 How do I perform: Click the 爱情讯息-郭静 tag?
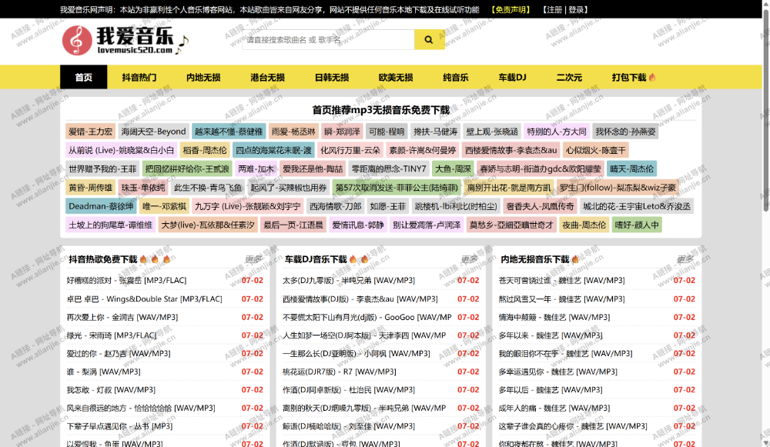coord(358,225)
